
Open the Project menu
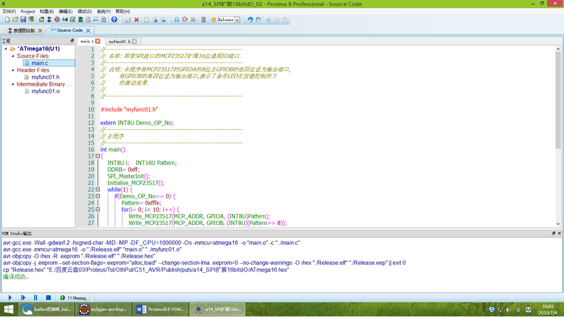click(28, 11)
